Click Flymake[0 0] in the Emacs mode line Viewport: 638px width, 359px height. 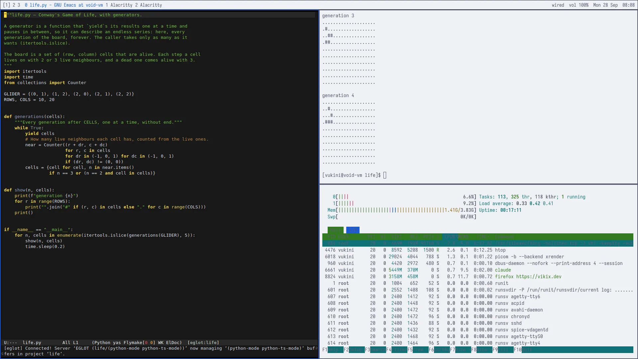coord(139,342)
